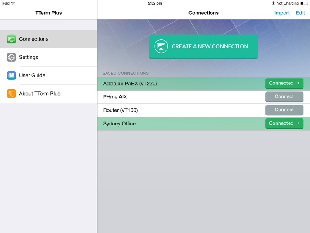The width and height of the screenshot is (310, 233).
Task: Select the Sydney Office row text
Action: 119,123
